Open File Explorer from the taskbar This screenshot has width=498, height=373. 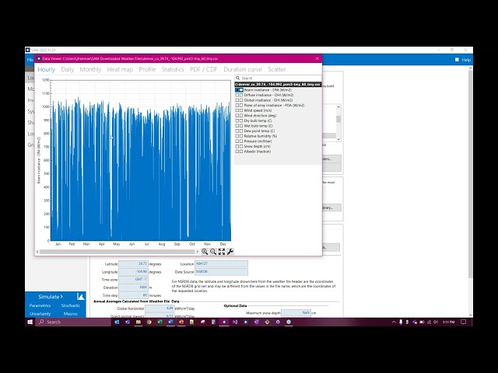pyautogui.click(x=139, y=322)
